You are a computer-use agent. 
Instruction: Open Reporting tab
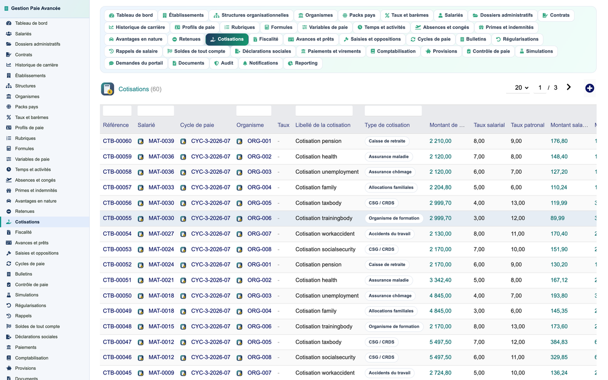click(302, 63)
